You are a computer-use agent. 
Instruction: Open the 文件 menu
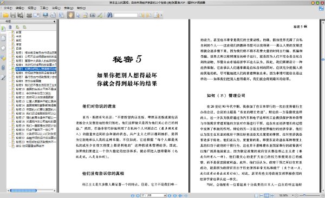[8, 8]
